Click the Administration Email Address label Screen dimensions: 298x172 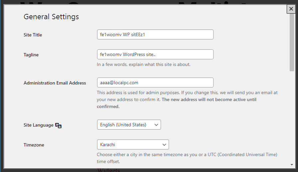pos(55,83)
